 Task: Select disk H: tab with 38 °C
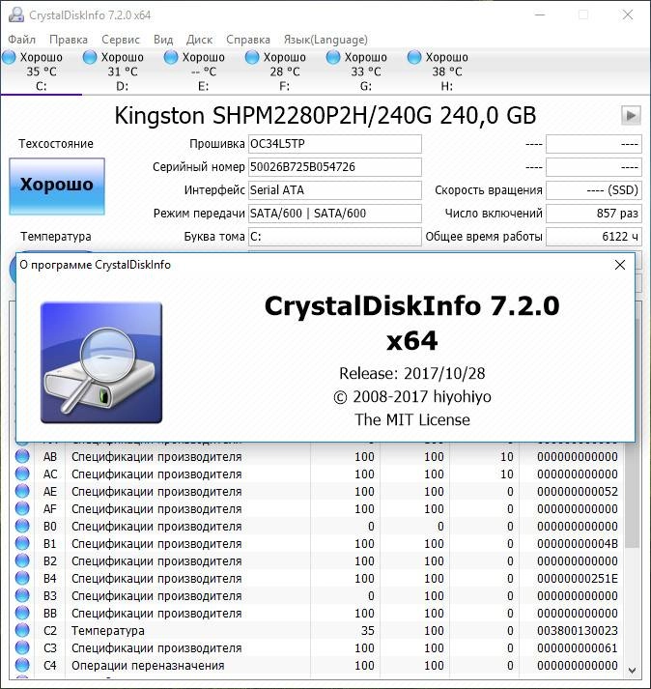pyautogui.click(x=446, y=72)
